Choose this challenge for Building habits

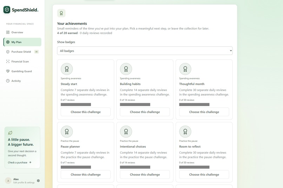coord(145,112)
